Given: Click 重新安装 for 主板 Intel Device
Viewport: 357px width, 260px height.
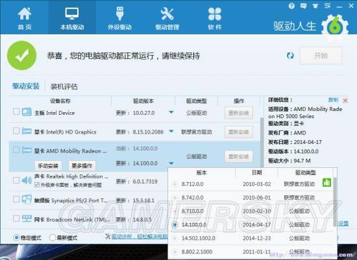Looking at the screenshot, I should (238, 113).
